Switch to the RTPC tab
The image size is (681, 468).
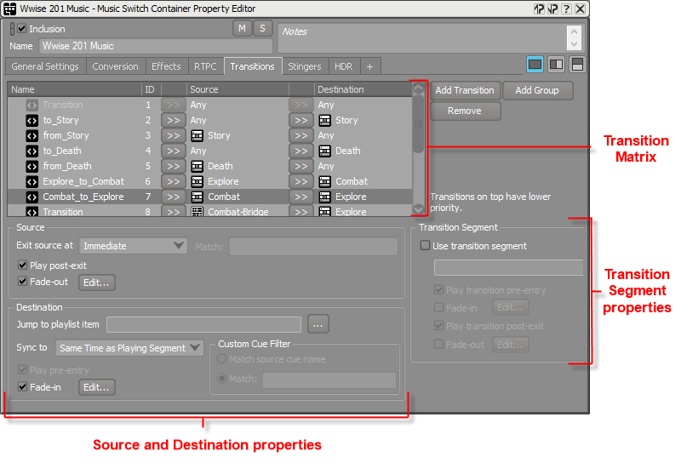click(x=205, y=66)
